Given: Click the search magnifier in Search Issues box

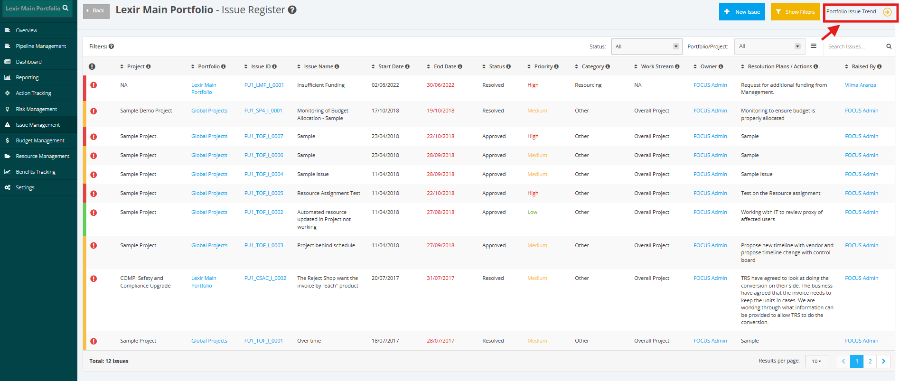Looking at the screenshot, I should [x=889, y=46].
